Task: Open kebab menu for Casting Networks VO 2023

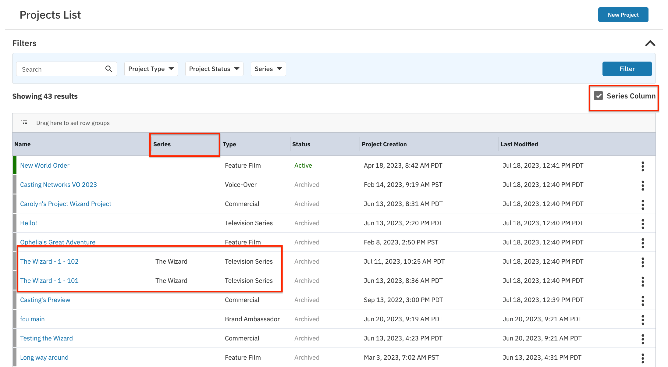Action: (643, 185)
